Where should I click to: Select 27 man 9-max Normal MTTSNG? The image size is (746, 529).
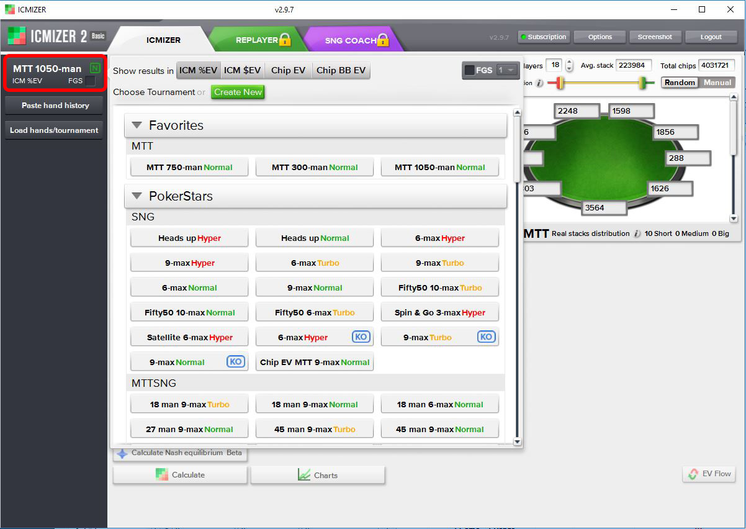189,429
